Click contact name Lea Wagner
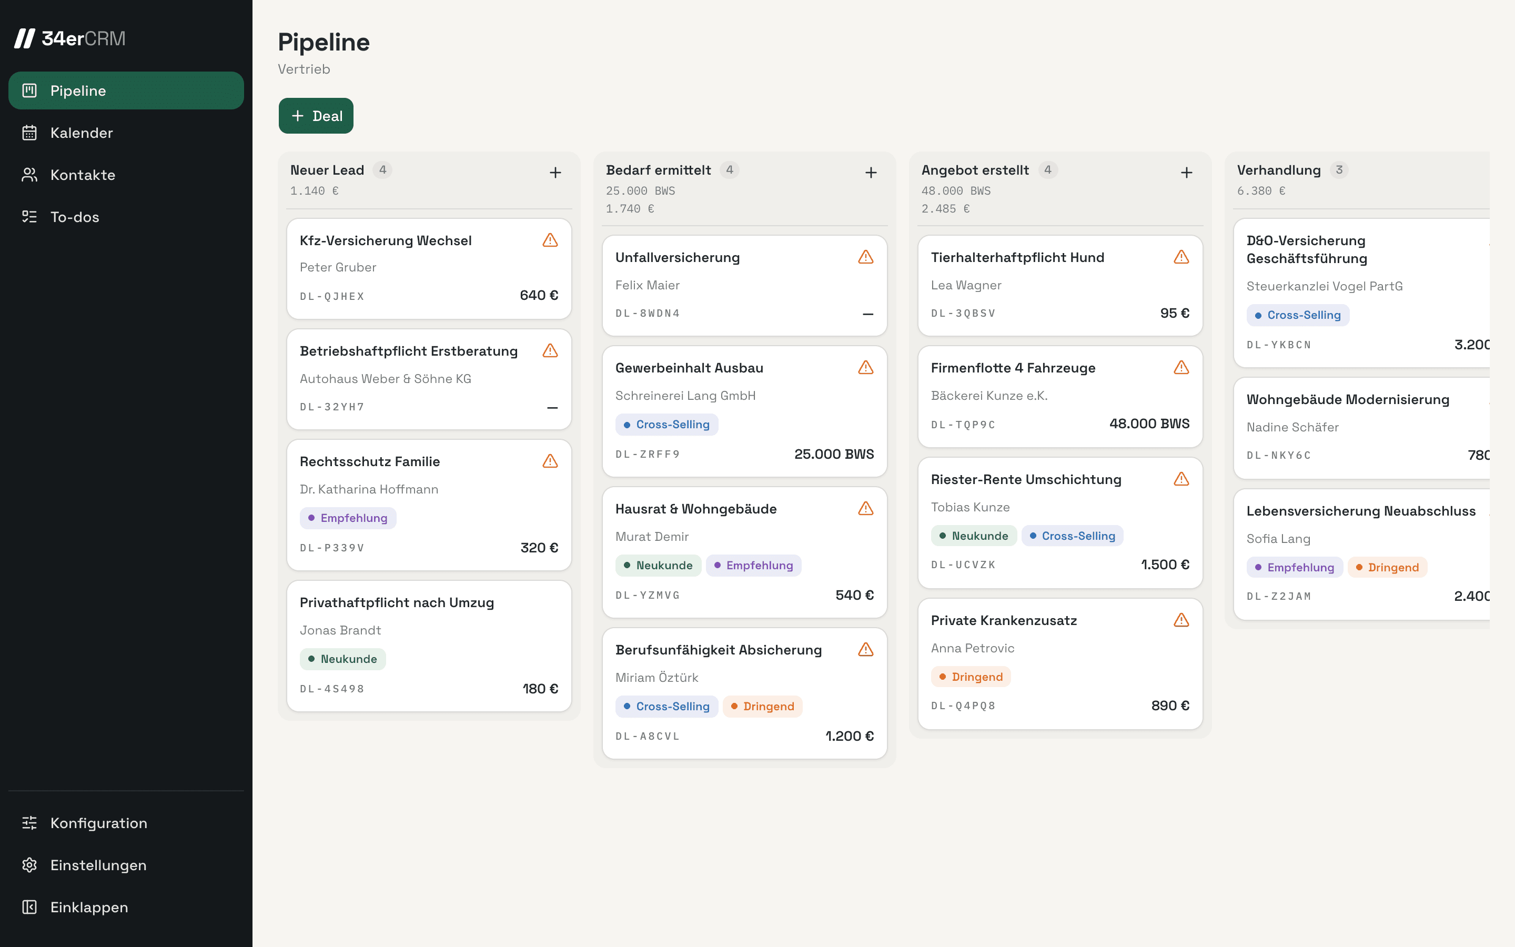1515x947 pixels. click(966, 285)
